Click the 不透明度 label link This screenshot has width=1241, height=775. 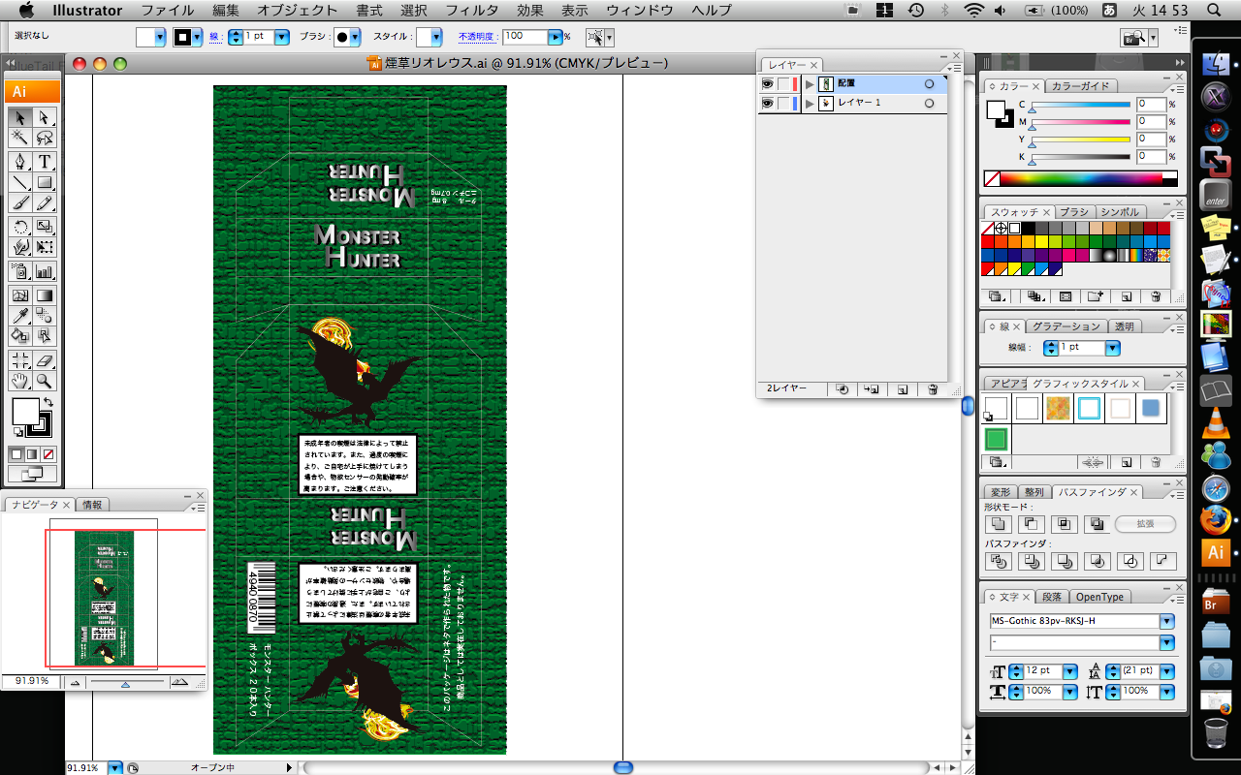tap(477, 37)
